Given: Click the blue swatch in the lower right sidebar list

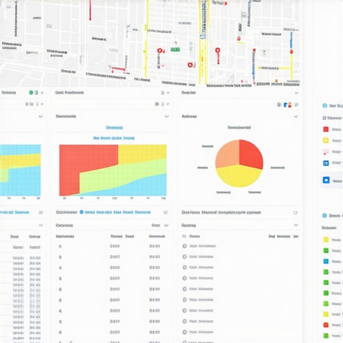Looking at the screenshot, I should pyautogui.click(x=326, y=261).
